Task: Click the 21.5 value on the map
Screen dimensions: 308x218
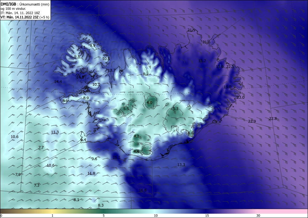Action: point(191,30)
